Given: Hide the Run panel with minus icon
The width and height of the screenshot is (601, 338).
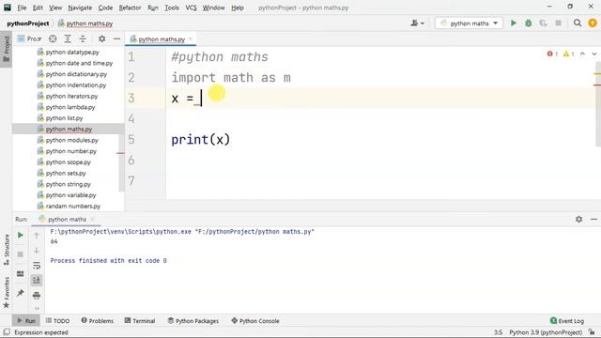Looking at the screenshot, I should 593,219.
